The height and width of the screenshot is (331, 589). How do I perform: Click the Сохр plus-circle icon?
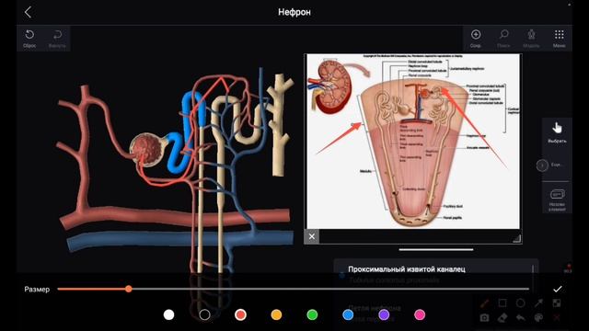tap(476, 35)
